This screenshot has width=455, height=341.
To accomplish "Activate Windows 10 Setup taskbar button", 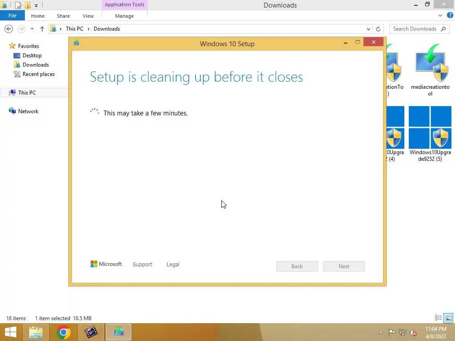I will [118, 332].
